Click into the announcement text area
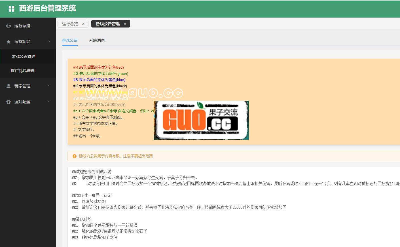The height and width of the screenshot is (247, 400). (x=234, y=207)
